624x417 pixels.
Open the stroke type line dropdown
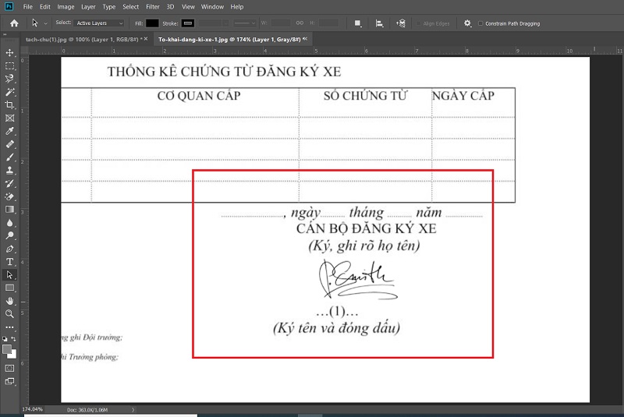pyautogui.click(x=244, y=23)
